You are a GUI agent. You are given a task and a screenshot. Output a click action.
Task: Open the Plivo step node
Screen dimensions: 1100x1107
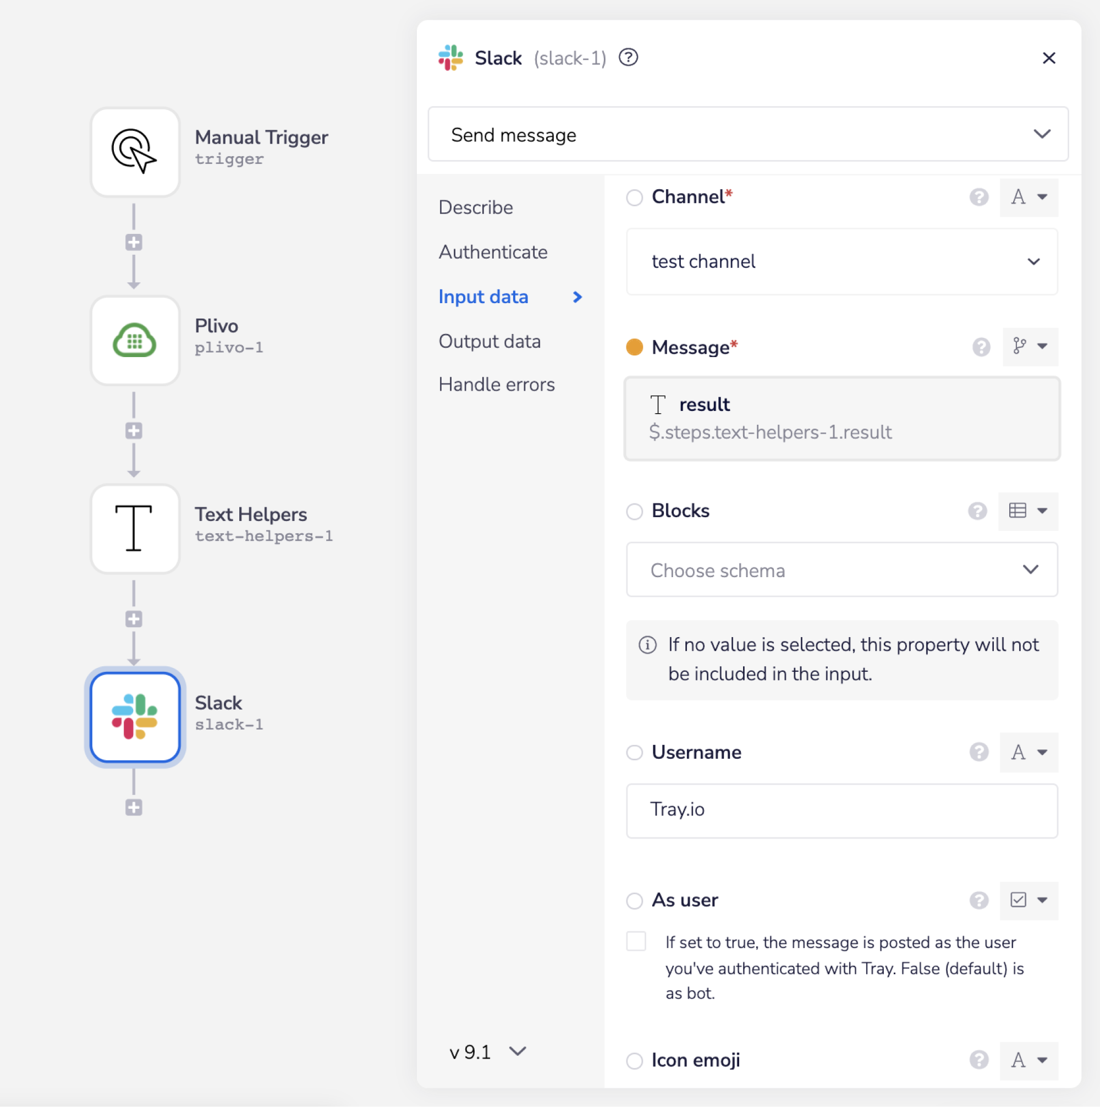[135, 341]
